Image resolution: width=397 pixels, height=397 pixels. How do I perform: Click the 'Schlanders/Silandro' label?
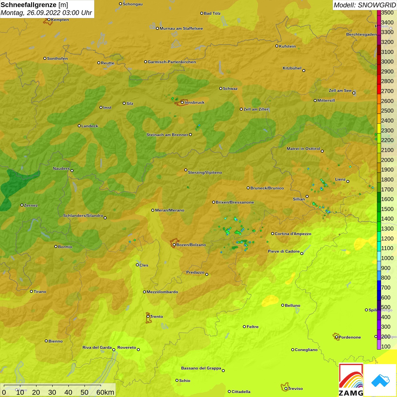click(x=83, y=216)
